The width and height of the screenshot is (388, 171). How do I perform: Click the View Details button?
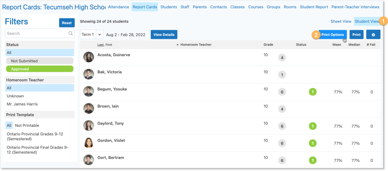pos(164,35)
